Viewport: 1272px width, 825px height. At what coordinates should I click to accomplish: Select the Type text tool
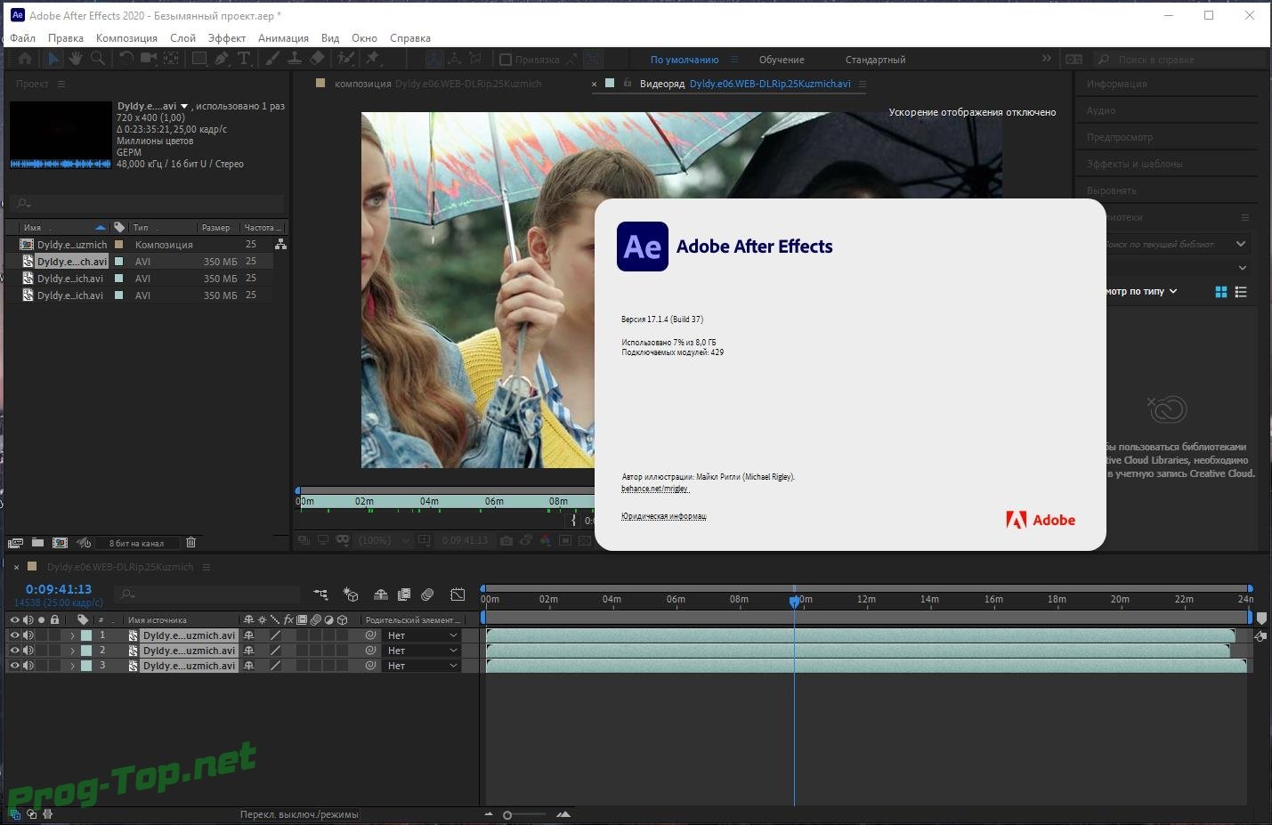click(x=244, y=59)
